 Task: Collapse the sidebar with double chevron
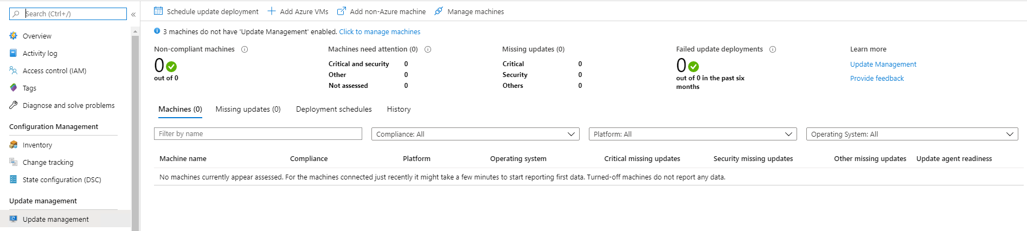[133, 15]
